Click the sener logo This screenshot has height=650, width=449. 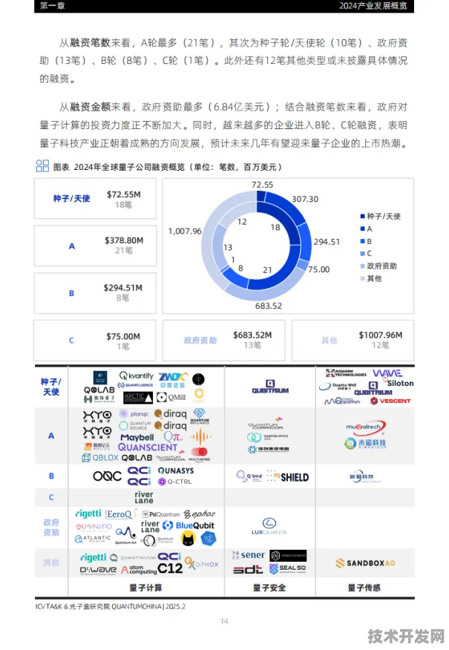tap(249, 555)
